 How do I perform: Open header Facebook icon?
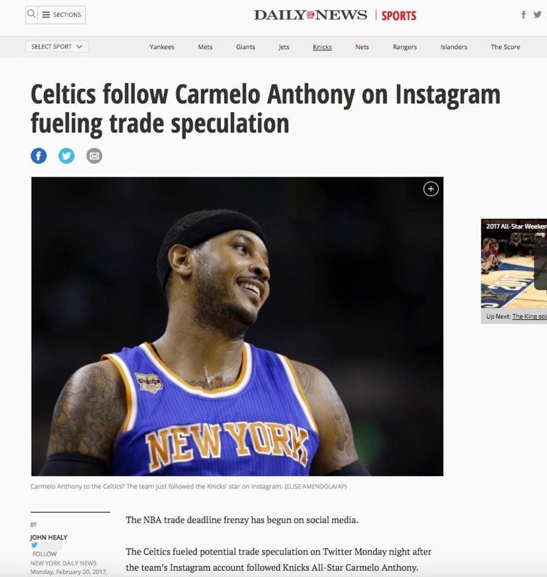[x=523, y=15]
